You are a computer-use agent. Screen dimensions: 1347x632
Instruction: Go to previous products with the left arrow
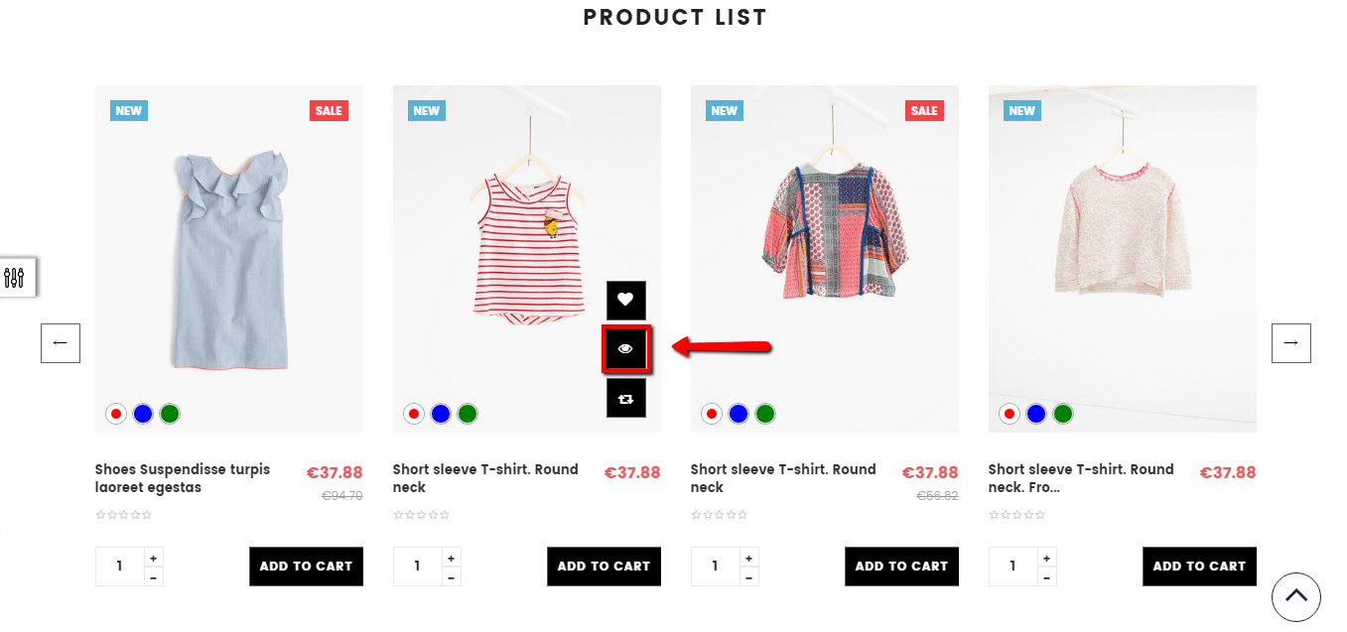(61, 343)
